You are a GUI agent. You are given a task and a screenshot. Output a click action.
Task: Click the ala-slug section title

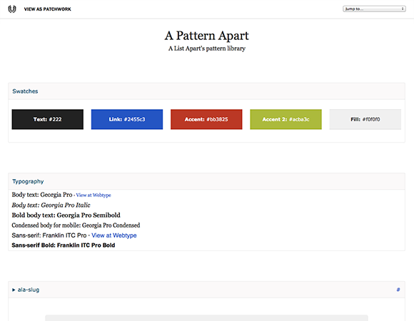29,290
